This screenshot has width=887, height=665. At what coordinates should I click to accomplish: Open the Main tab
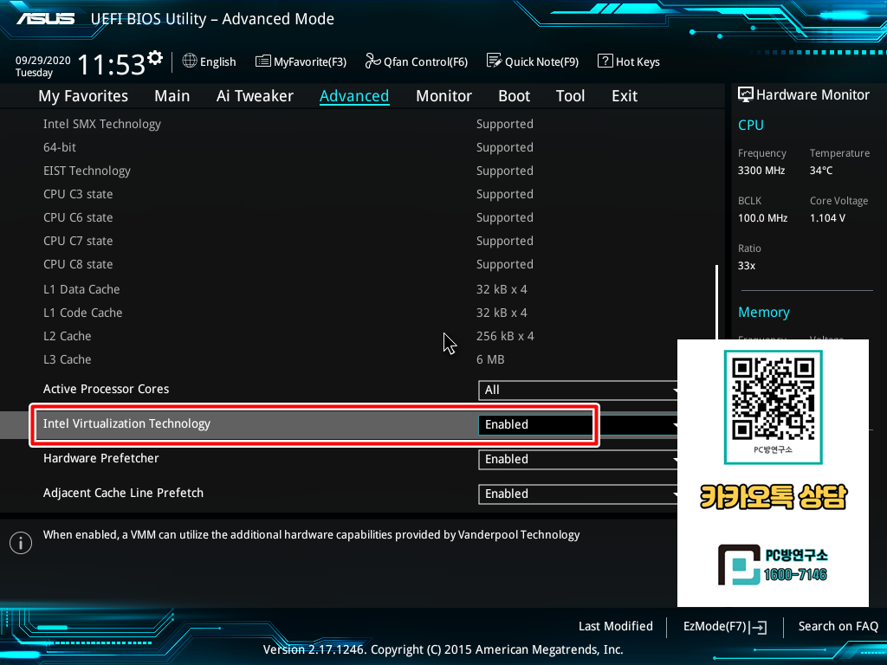pyautogui.click(x=172, y=96)
